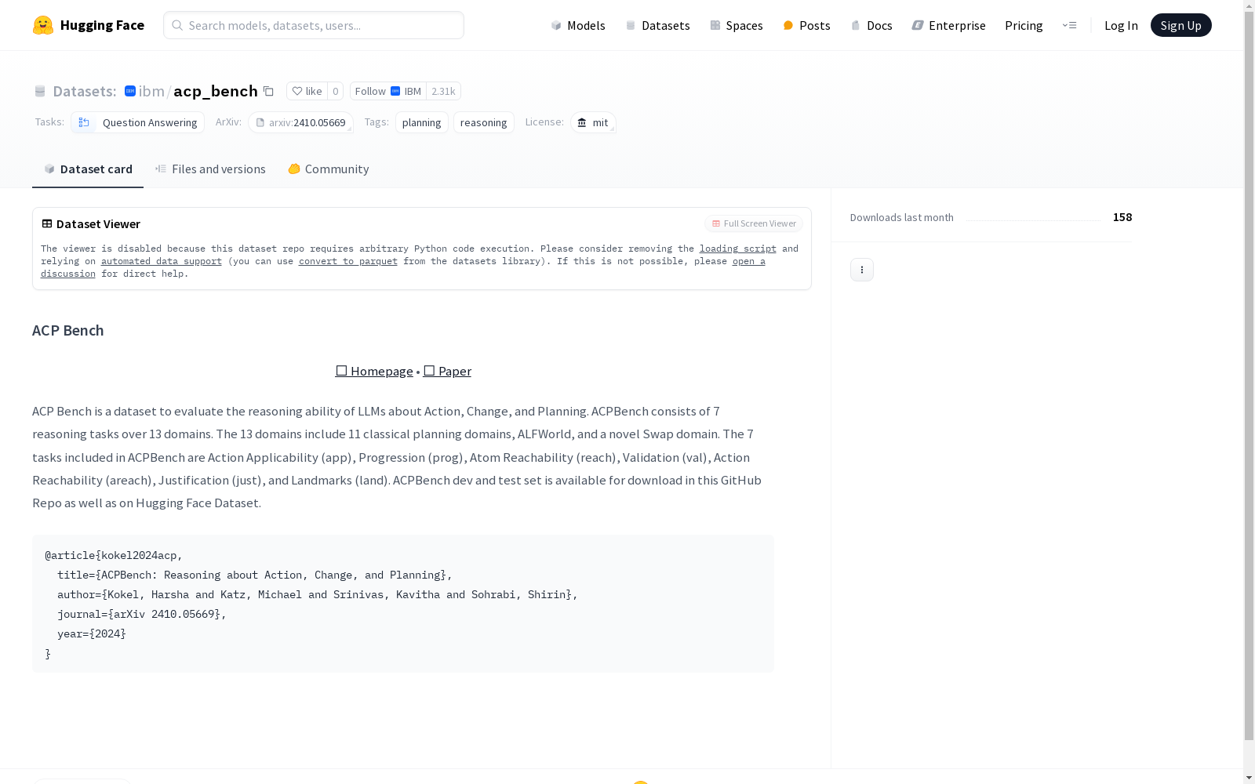The height and width of the screenshot is (784, 1255).
Task: Select the Dataset card tab
Action: pyautogui.click(x=88, y=169)
